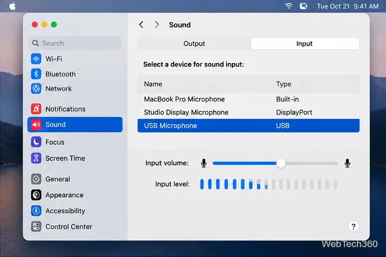Open Control Center settings label
This screenshot has width=386, height=257.
click(69, 226)
